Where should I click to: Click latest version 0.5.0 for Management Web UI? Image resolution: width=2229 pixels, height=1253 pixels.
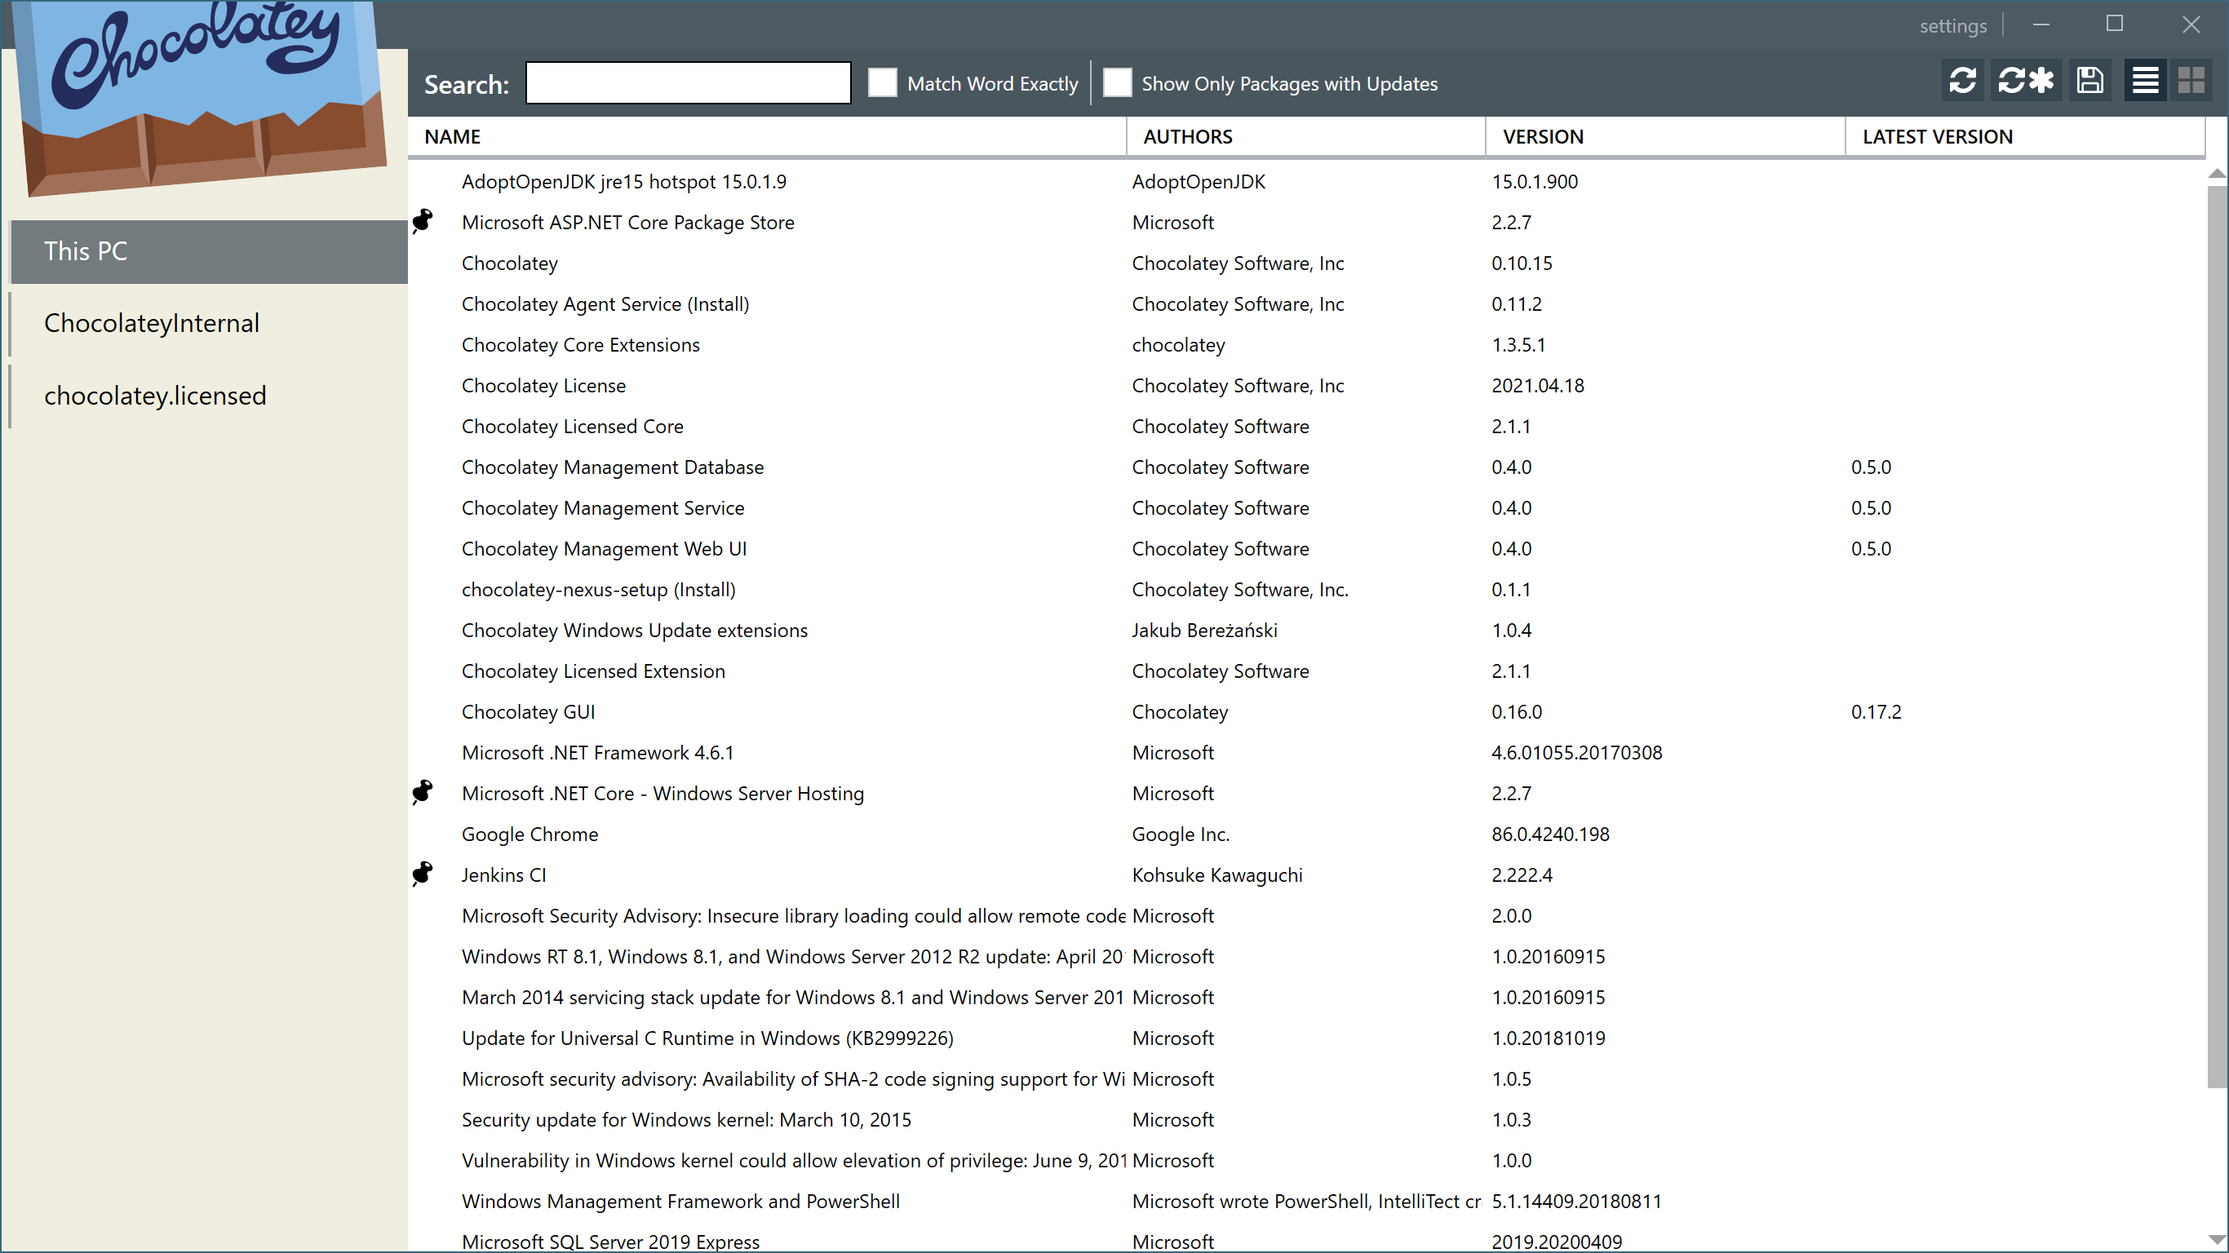(x=1871, y=549)
